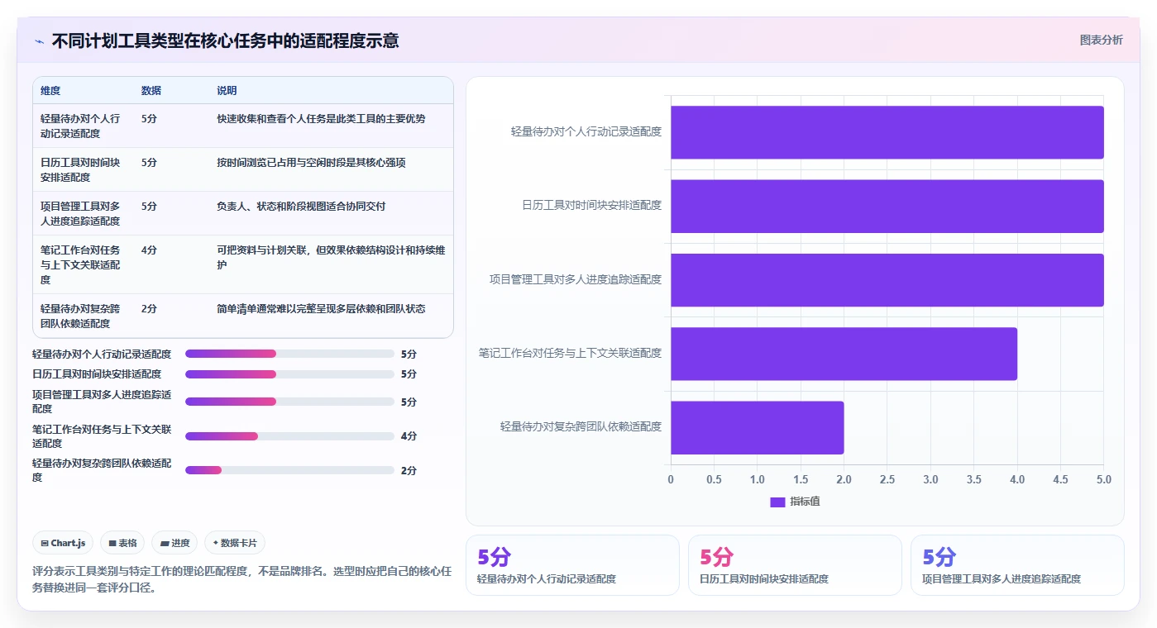Select the 数据卡片 tag chip
The width and height of the screenshot is (1157, 628).
[235, 543]
